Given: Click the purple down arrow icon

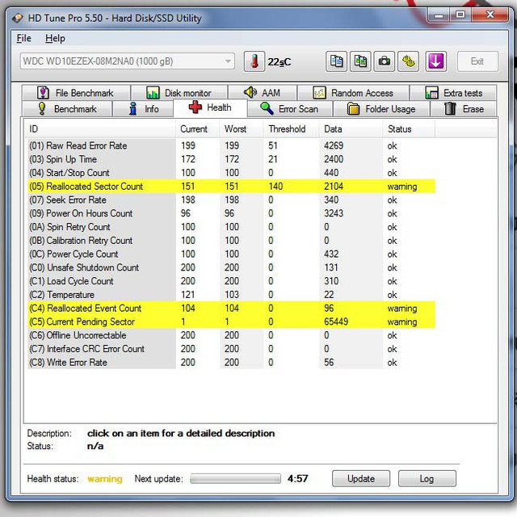Looking at the screenshot, I should pos(435,61).
